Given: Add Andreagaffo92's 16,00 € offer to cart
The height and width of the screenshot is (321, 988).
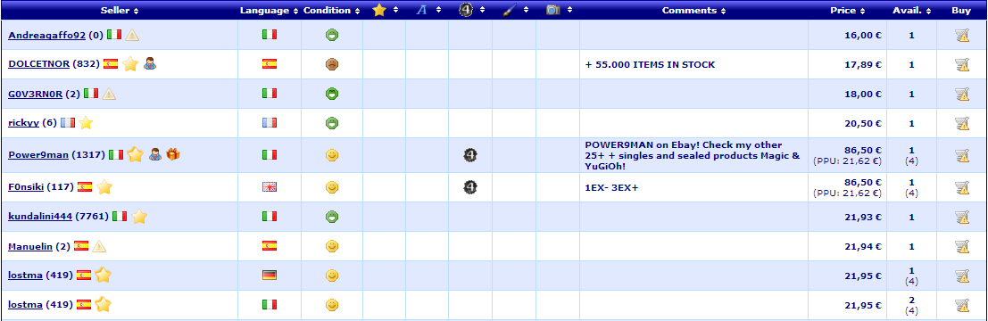Looking at the screenshot, I should tap(961, 36).
